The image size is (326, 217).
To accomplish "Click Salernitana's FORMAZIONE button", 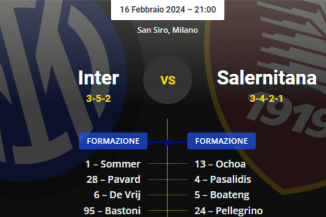I will pos(221,141).
